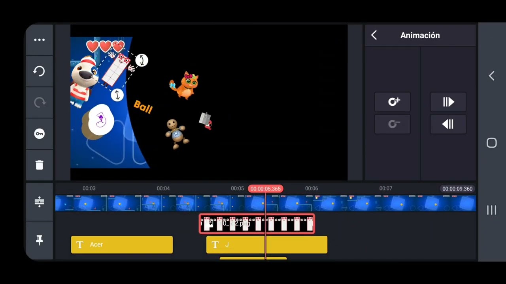
Task: Select the orange "Ball" text in preview
Action: click(143, 106)
